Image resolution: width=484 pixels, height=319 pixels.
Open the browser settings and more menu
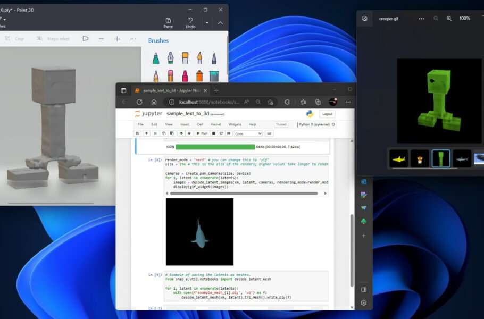tap(348, 102)
